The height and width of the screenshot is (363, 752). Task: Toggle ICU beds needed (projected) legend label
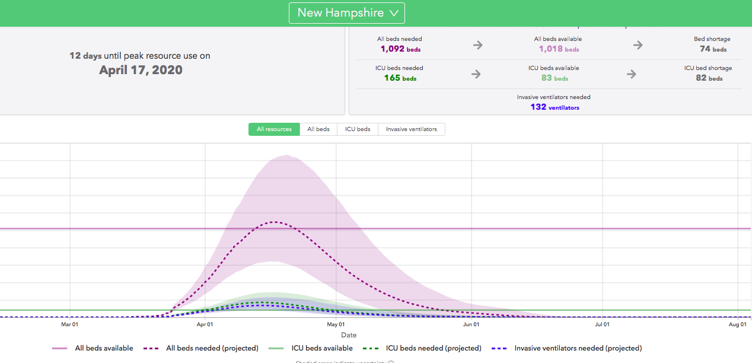point(434,348)
